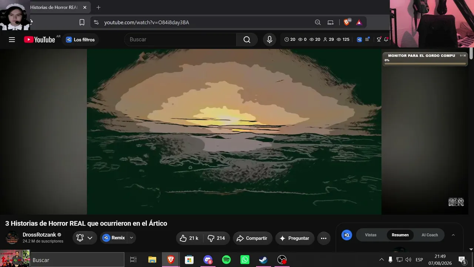Viewport: 474px width, 267px height.
Task: Click the vidIQ clock stat showing 20
Action: click(x=290, y=39)
